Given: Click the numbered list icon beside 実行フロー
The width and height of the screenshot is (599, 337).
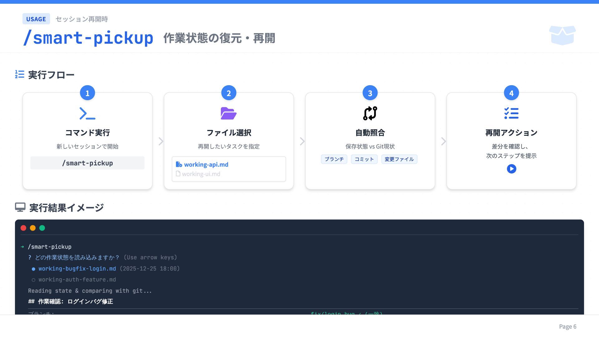Looking at the screenshot, I should pyautogui.click(x=20, y=74).
